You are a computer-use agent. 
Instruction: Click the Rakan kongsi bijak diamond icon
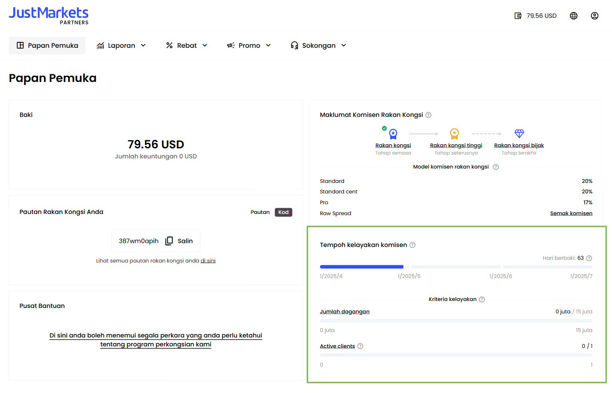click(x=519, y=134)
